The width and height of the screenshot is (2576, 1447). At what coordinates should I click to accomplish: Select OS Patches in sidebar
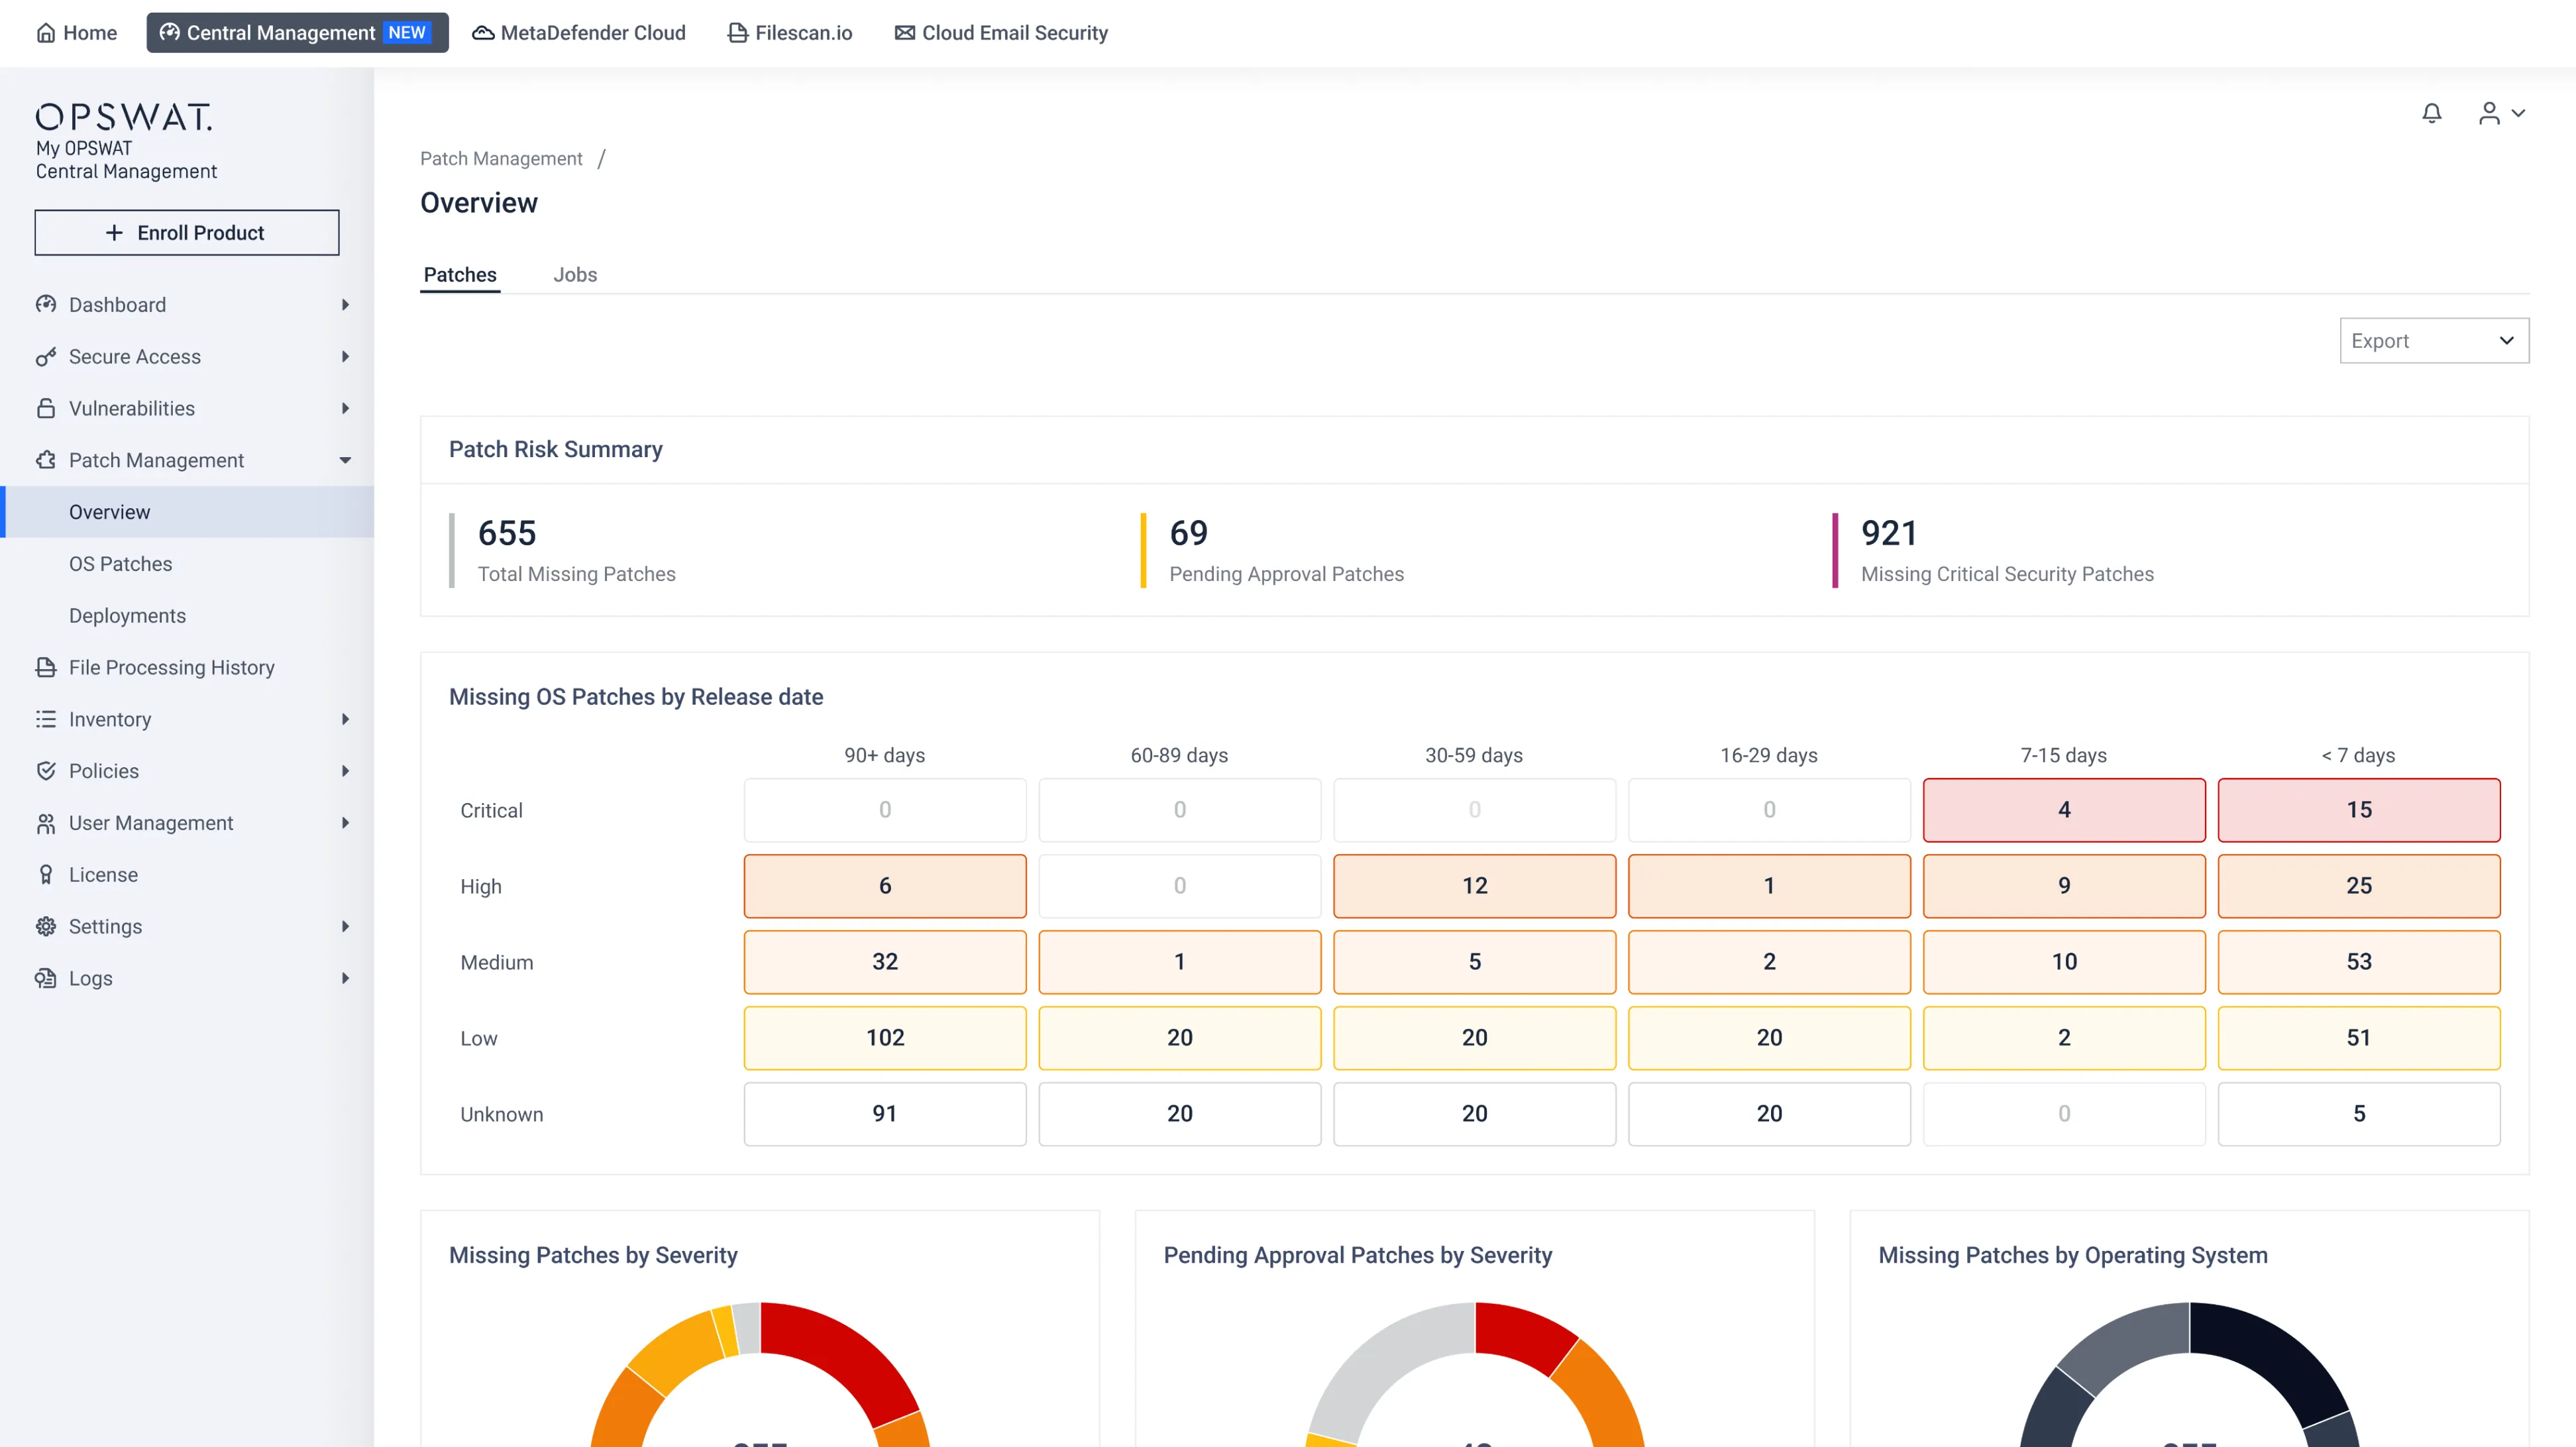pyautogui.click(x=120, y=564)
